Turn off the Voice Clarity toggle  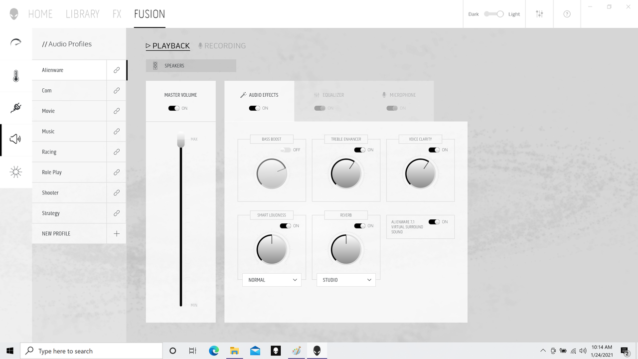[x=434, y=150]
